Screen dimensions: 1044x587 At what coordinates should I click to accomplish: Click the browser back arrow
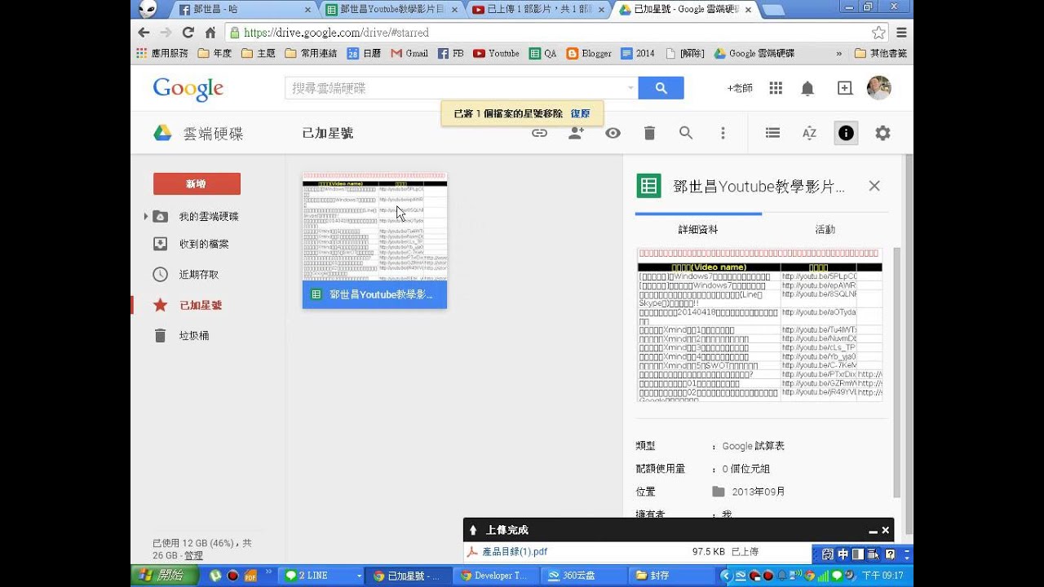[x=144, y=33]
